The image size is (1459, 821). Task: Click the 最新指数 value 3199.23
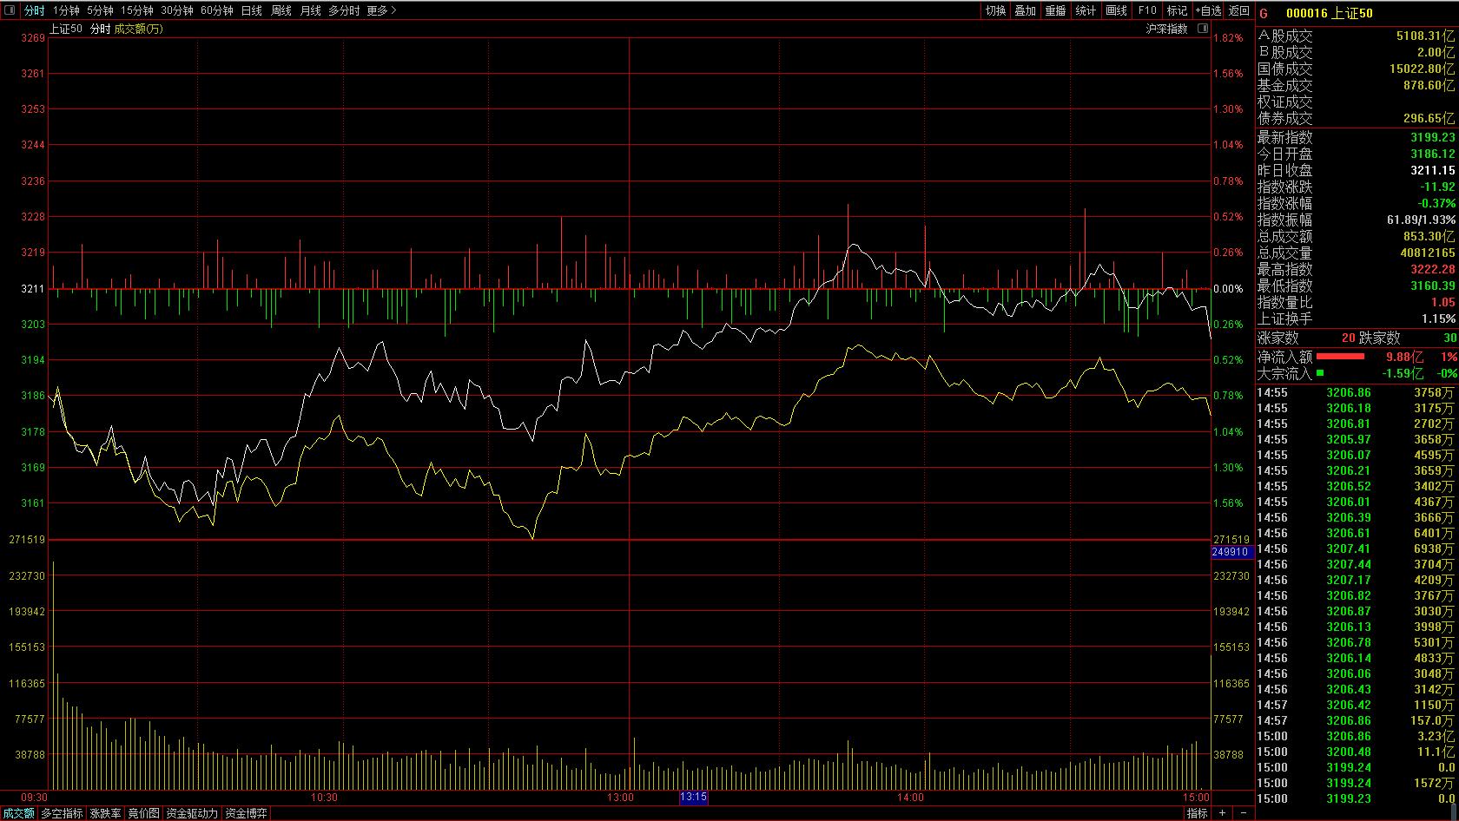coord(1433,137)
